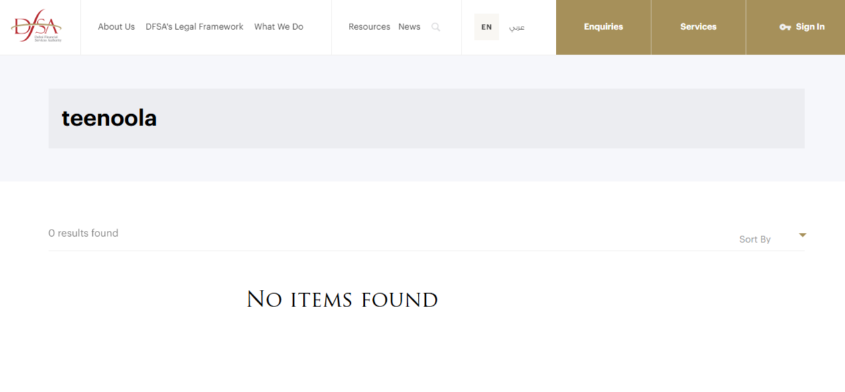Click the Sign In text
Screen dimensions: 845x392
(810, 27)
